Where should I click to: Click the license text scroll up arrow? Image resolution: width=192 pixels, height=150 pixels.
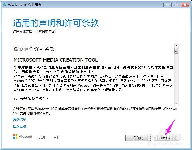coord(176,46)
